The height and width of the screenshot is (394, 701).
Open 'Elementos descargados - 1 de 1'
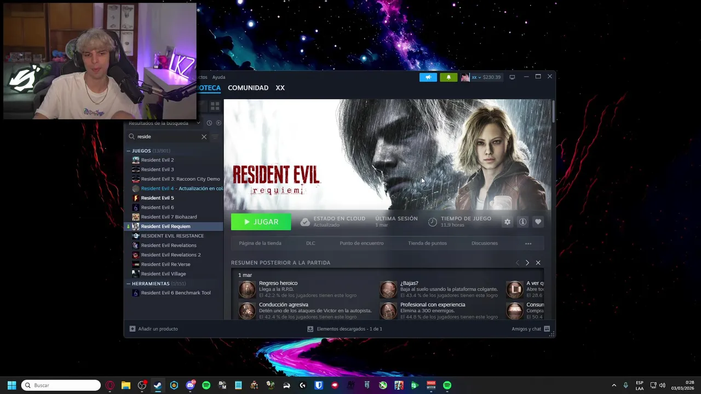[349, 329]
